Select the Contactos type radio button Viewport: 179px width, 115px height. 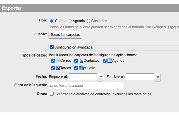coord(88,21)
